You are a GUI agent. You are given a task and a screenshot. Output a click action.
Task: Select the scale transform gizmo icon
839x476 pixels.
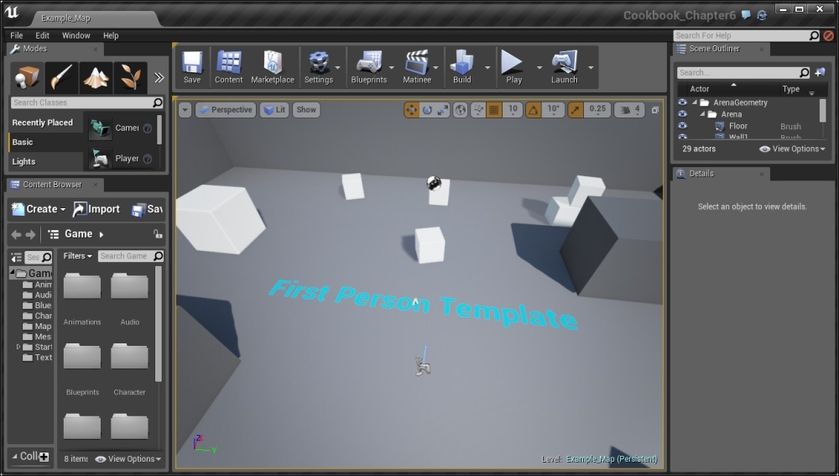(x=442, y=110)
